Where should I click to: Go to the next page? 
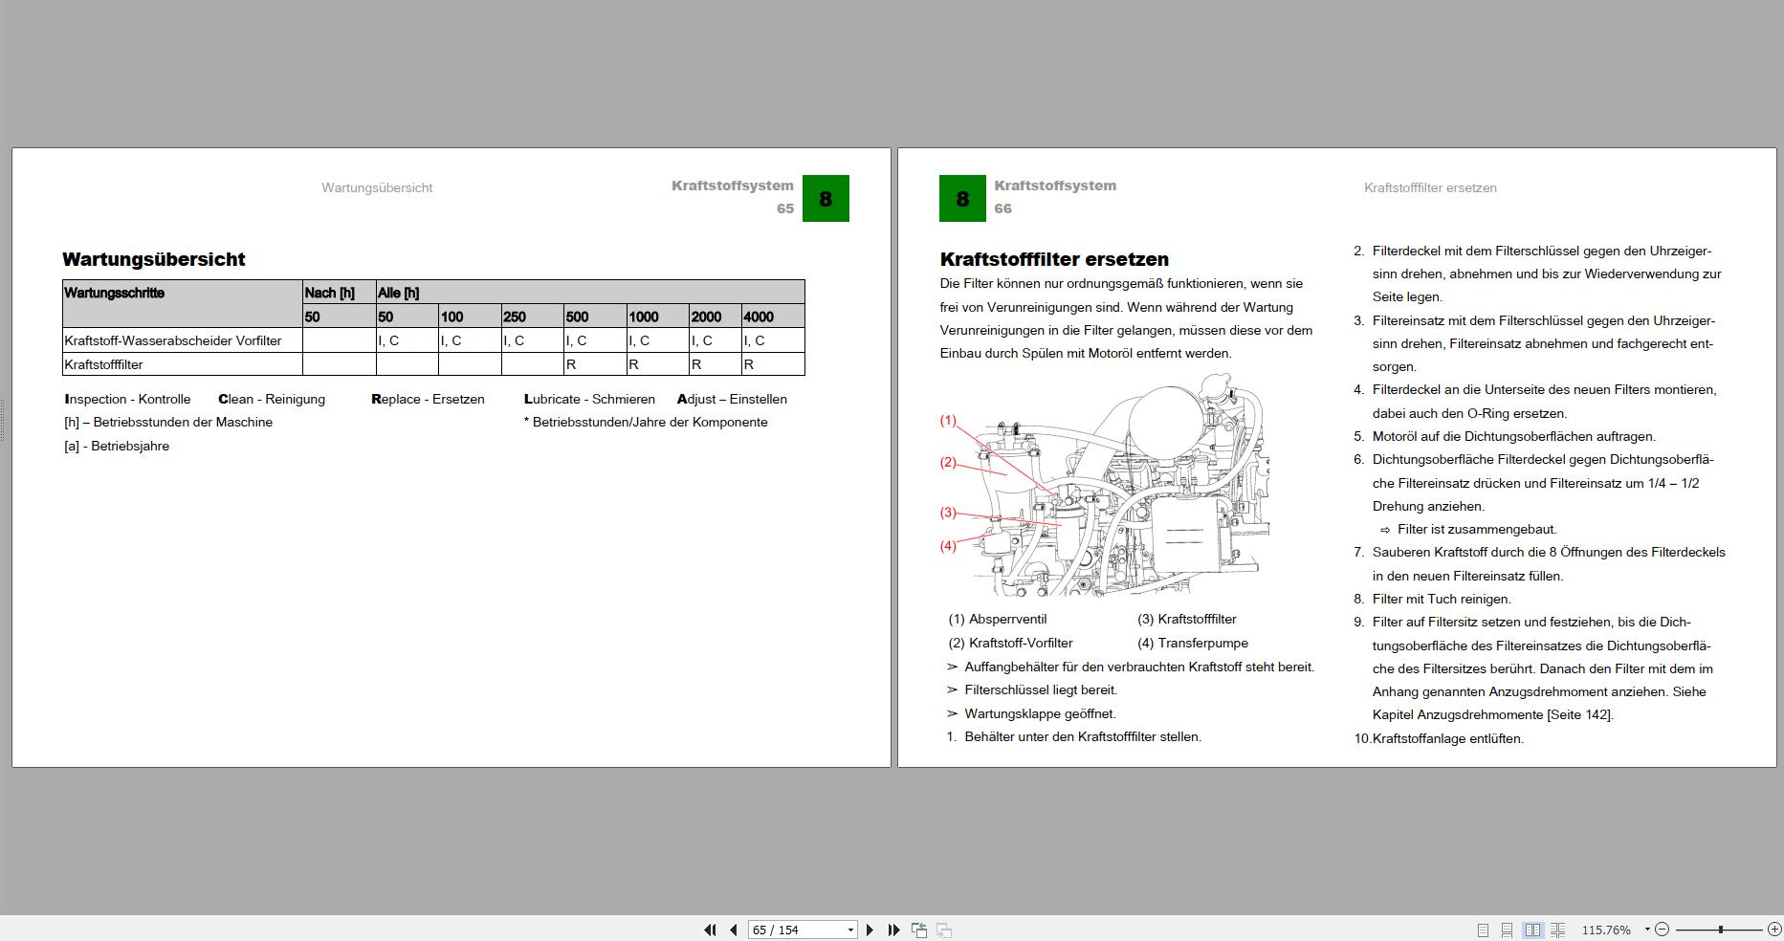[870, 930]
